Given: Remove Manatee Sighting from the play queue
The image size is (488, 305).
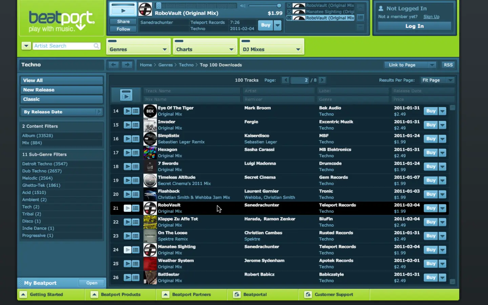Looking at the screenshot, I should pyautogui.click(x=289, y=12).
